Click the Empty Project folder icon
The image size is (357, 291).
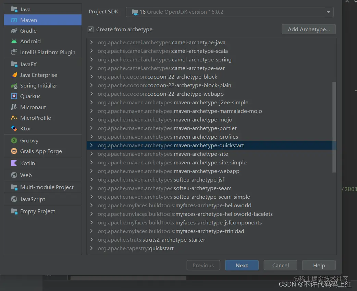[x=14, y=211]
